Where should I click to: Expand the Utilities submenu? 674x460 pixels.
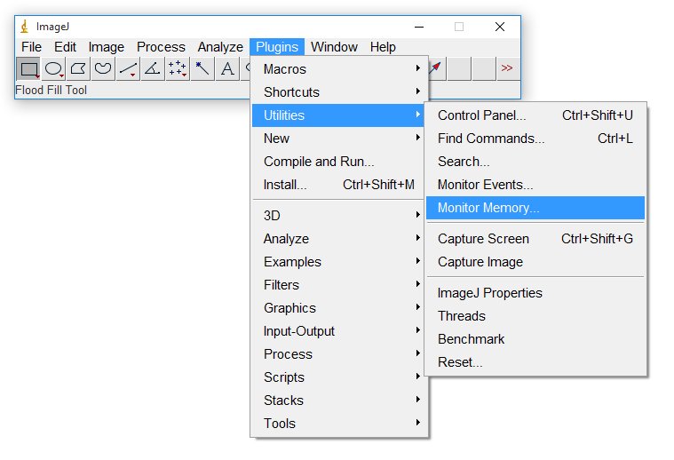point(339,115)
